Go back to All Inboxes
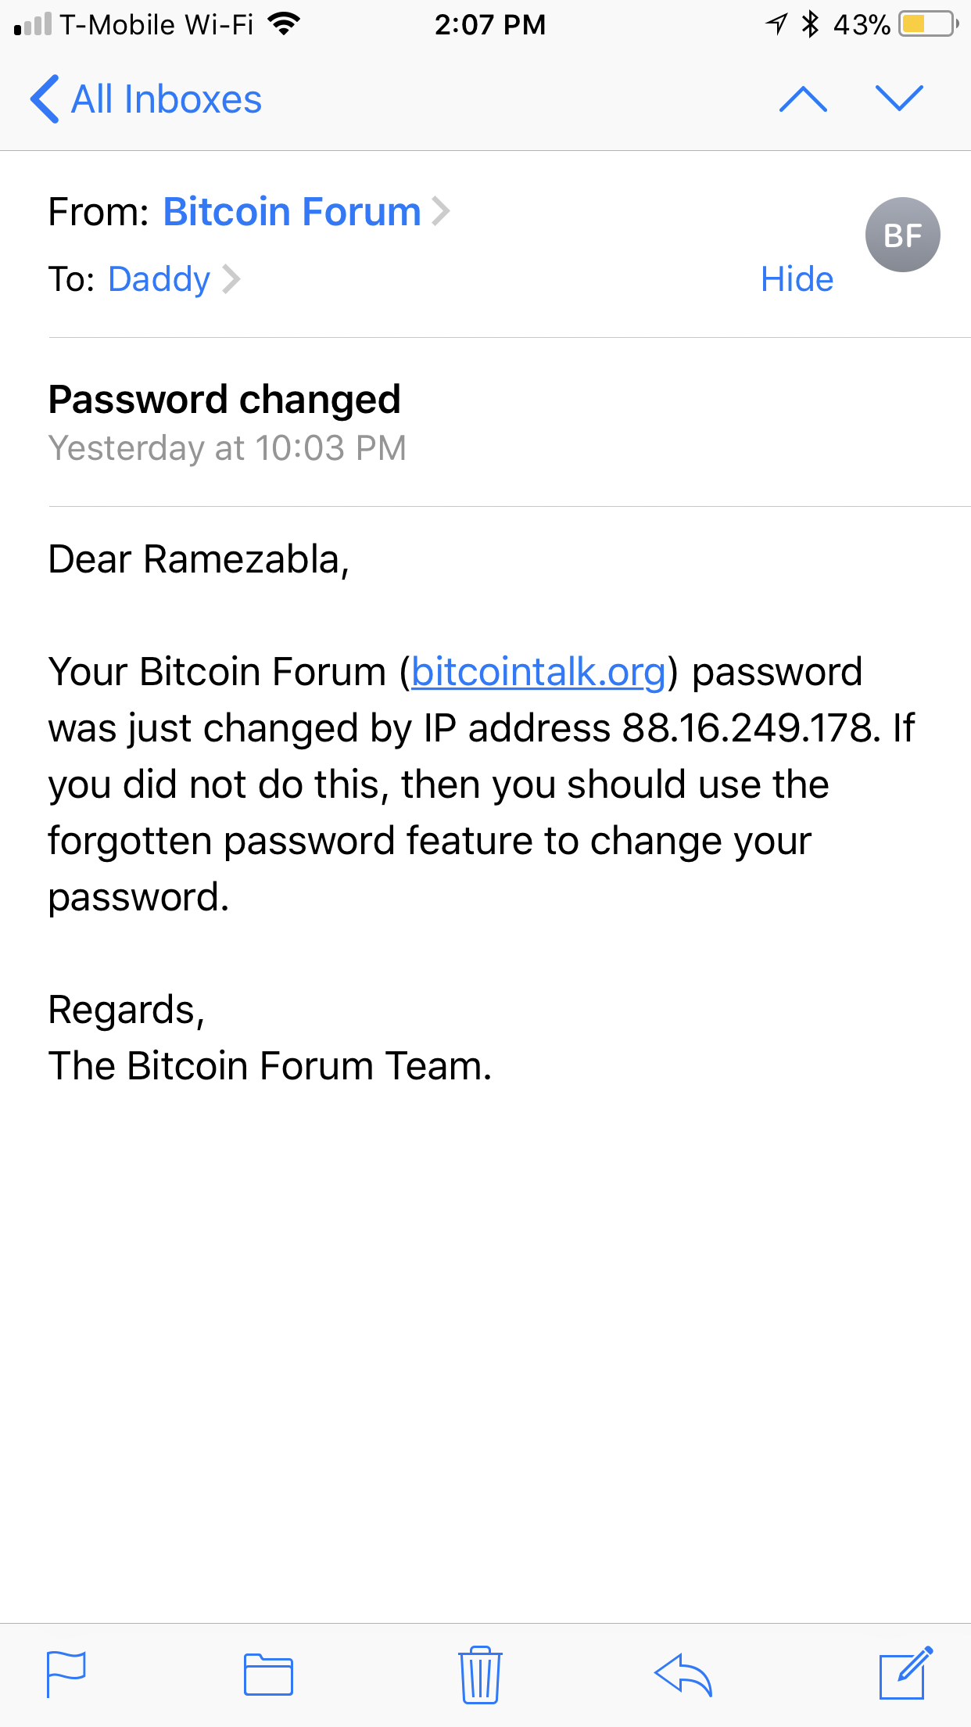This screenshot has width=971, height=1727. tap(145, 99)
